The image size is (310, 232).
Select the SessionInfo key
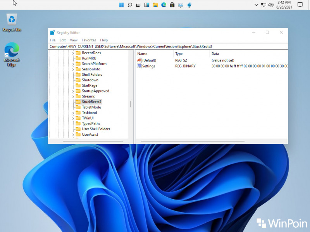tap(91, 69)
